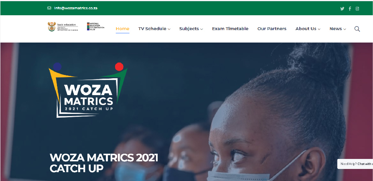Click the info@wozamatrics.co.za email link
The image size is (373, 181).
(x=76, y=8)
